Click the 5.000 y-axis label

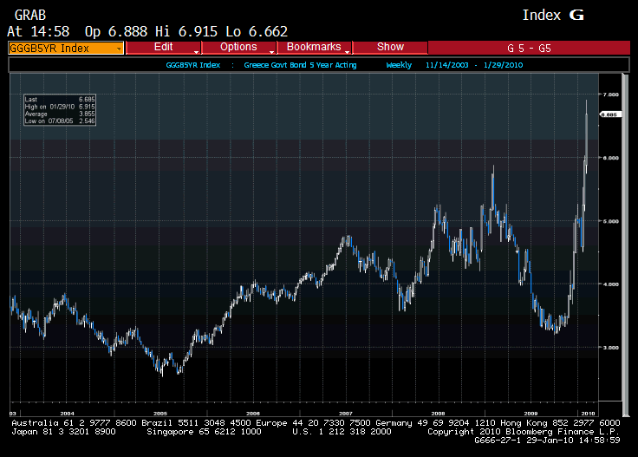coord(611,221)
